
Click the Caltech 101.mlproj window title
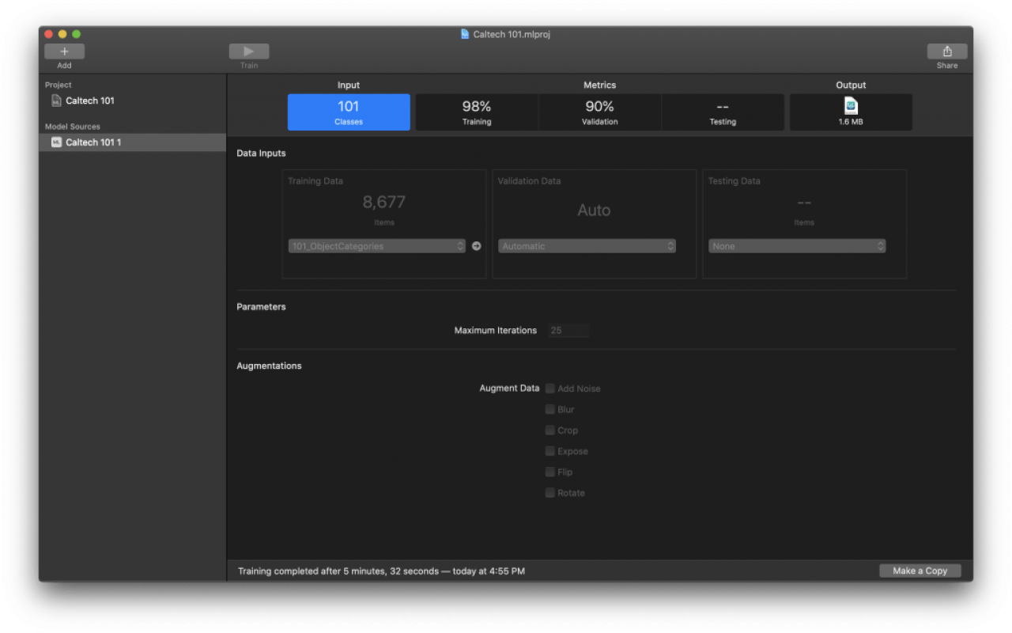pyautogui.click(x=512, y=34)
